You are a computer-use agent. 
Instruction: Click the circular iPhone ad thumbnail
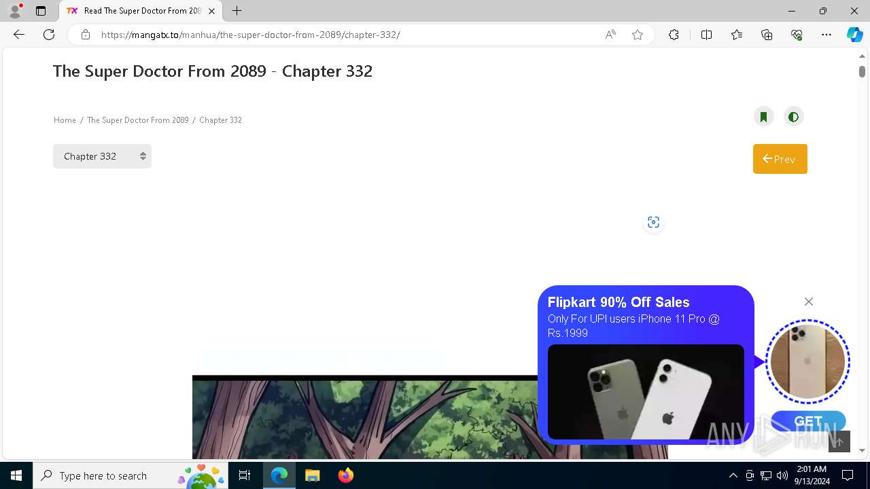(x=807, y=361)
